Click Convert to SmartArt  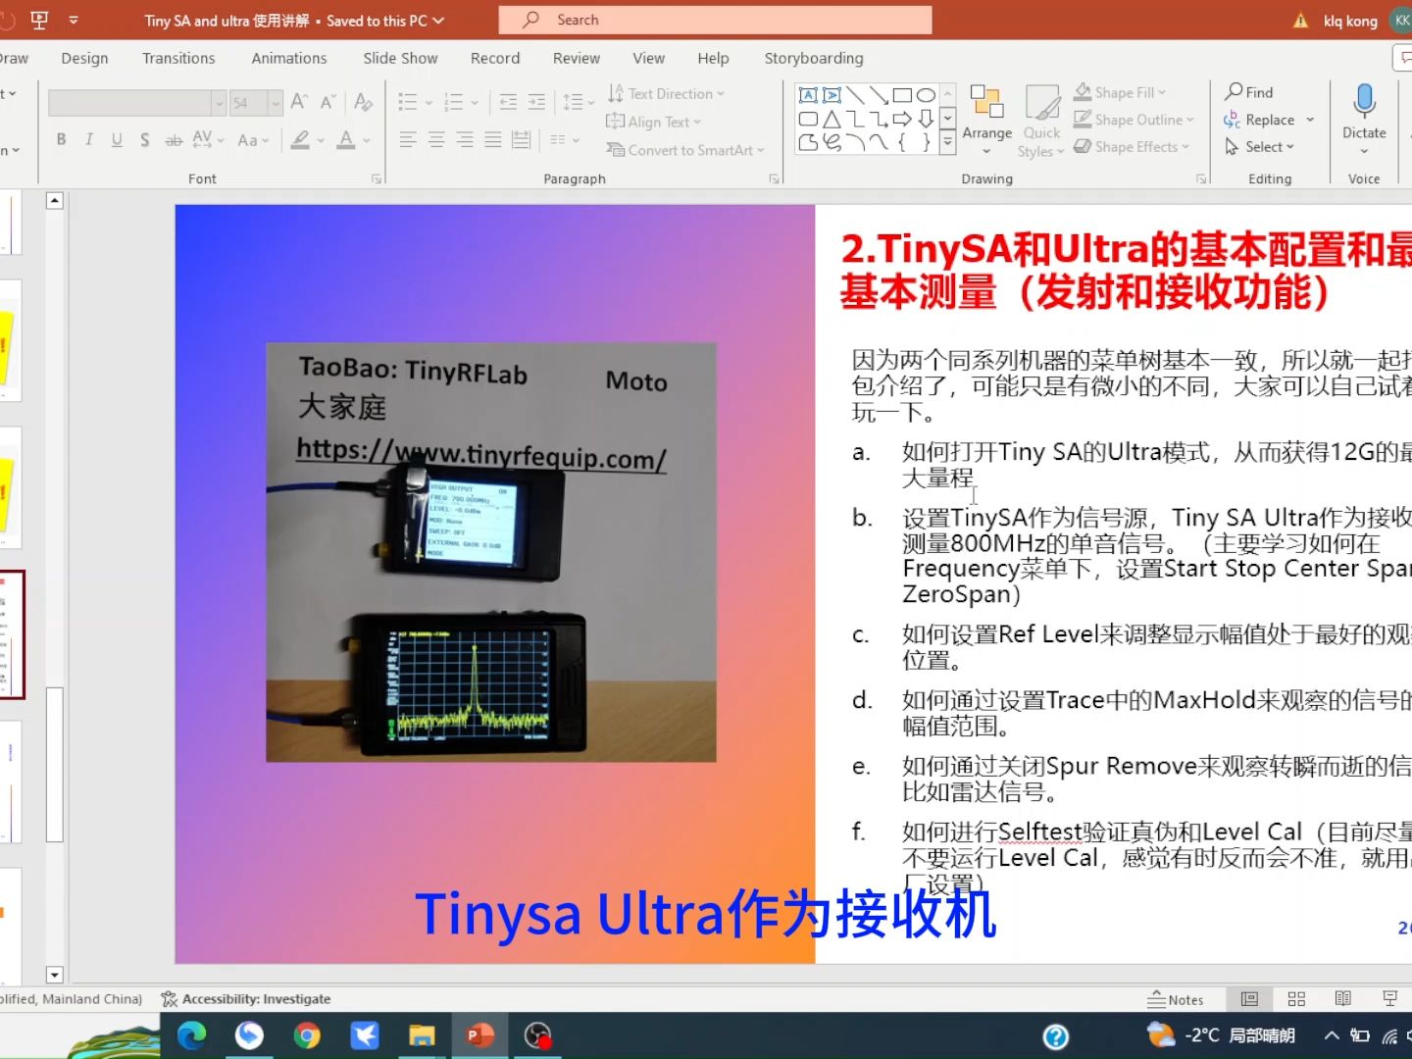[x=685, y=150]
